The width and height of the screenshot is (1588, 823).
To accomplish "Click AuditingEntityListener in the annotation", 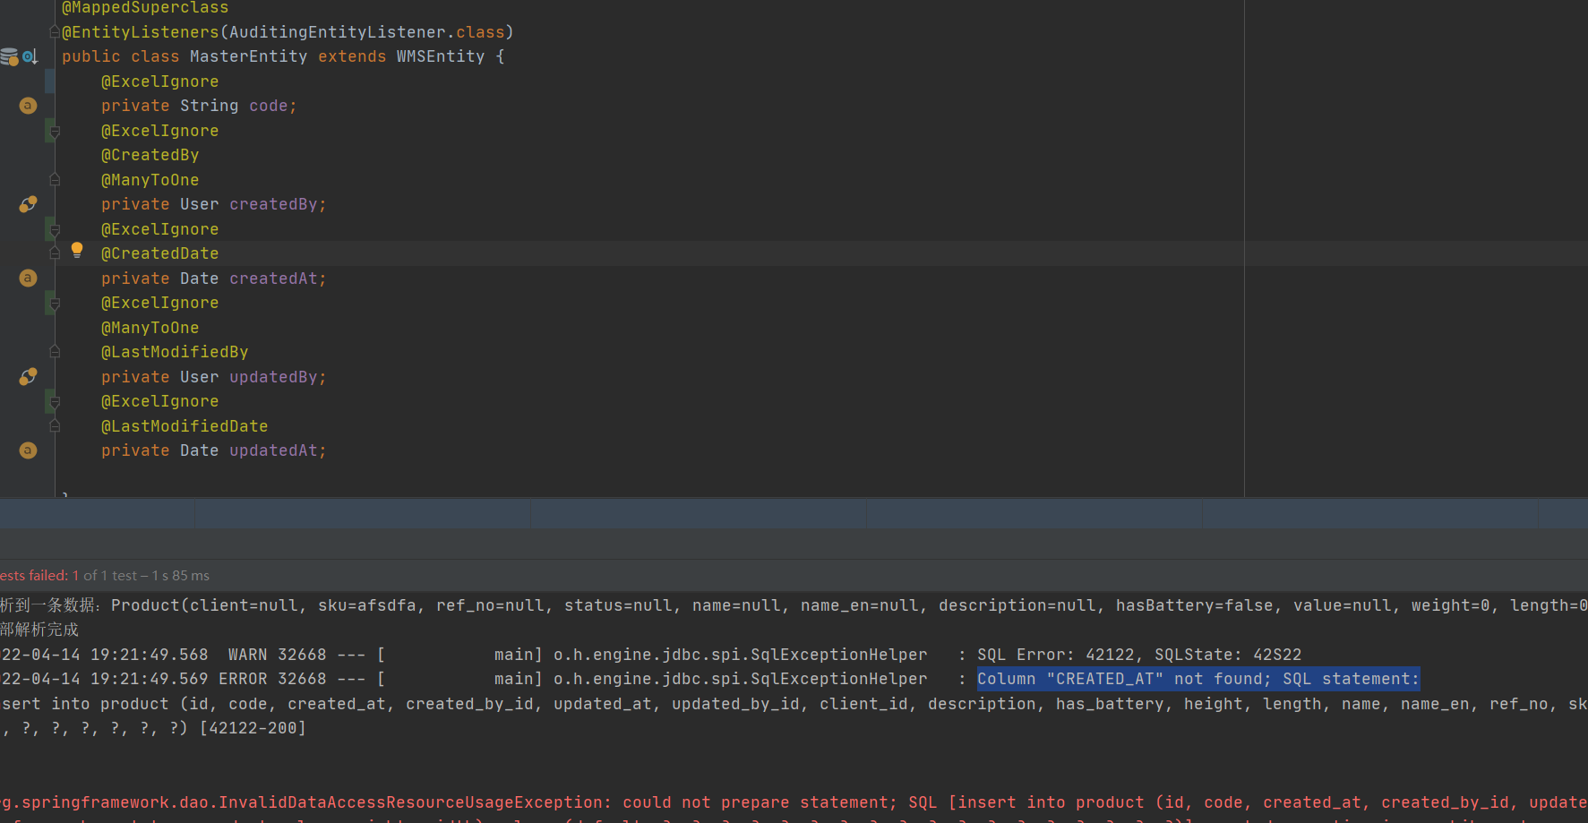I will pyautogui.click(x=338, y=32).
